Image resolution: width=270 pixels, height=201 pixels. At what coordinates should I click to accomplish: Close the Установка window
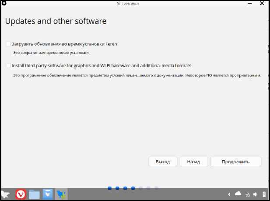point(262,3)
